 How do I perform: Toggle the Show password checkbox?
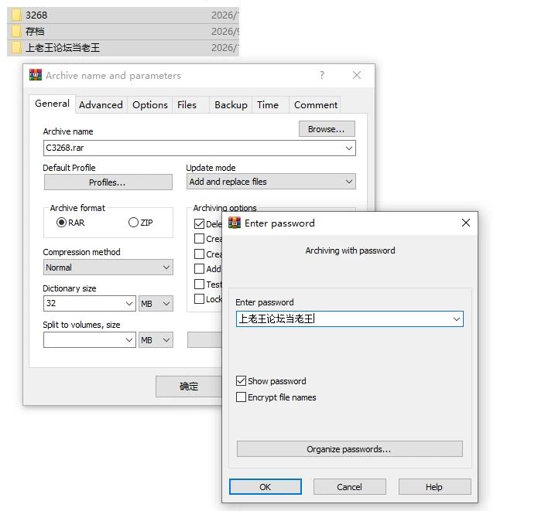242,381
